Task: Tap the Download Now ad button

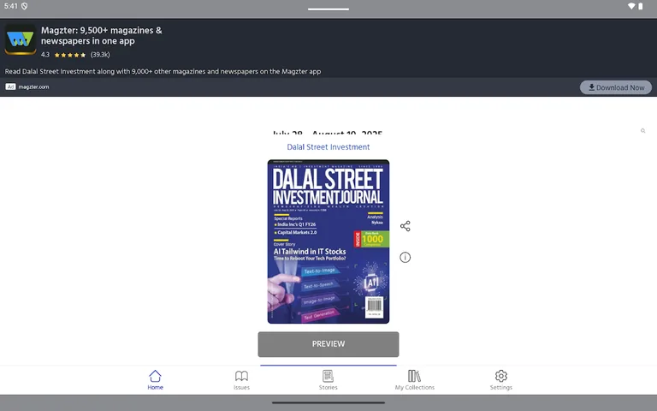Action: 616,87
